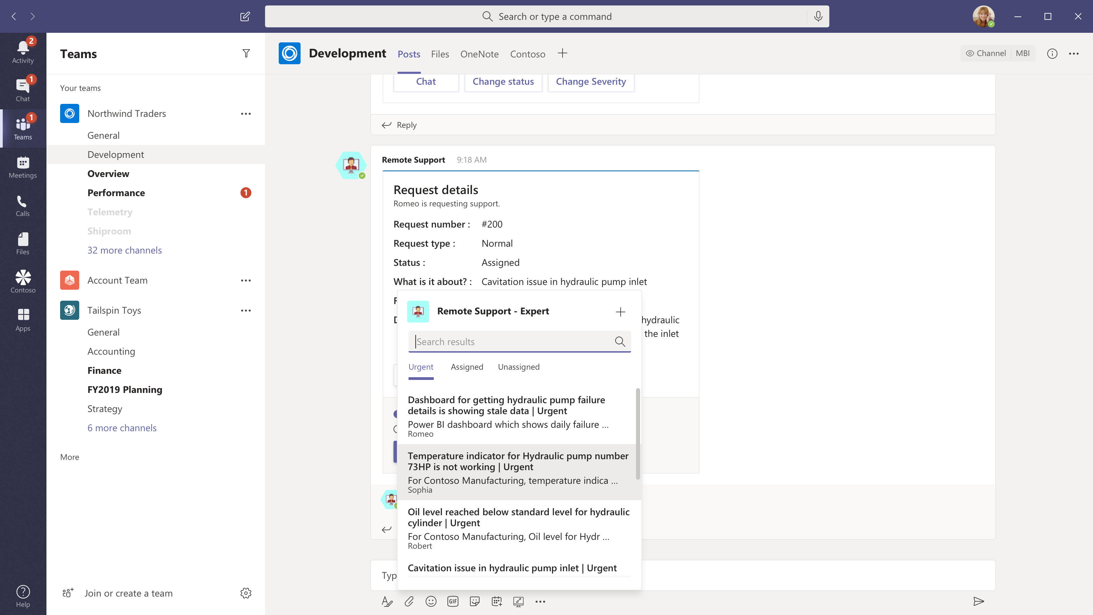
Task: Click the new chat compose icon
Action: coord(245,16)
